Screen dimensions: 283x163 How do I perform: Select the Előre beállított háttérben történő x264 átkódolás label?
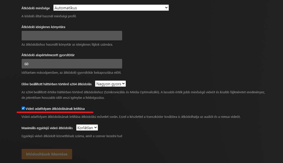tap(57, 84)
